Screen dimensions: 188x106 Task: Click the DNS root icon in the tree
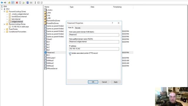[2, 6]
